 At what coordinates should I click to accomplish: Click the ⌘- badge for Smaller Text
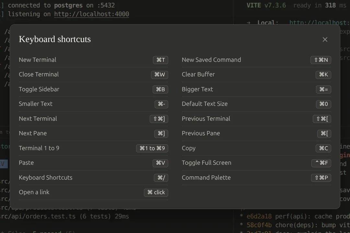tap(161, 104)
